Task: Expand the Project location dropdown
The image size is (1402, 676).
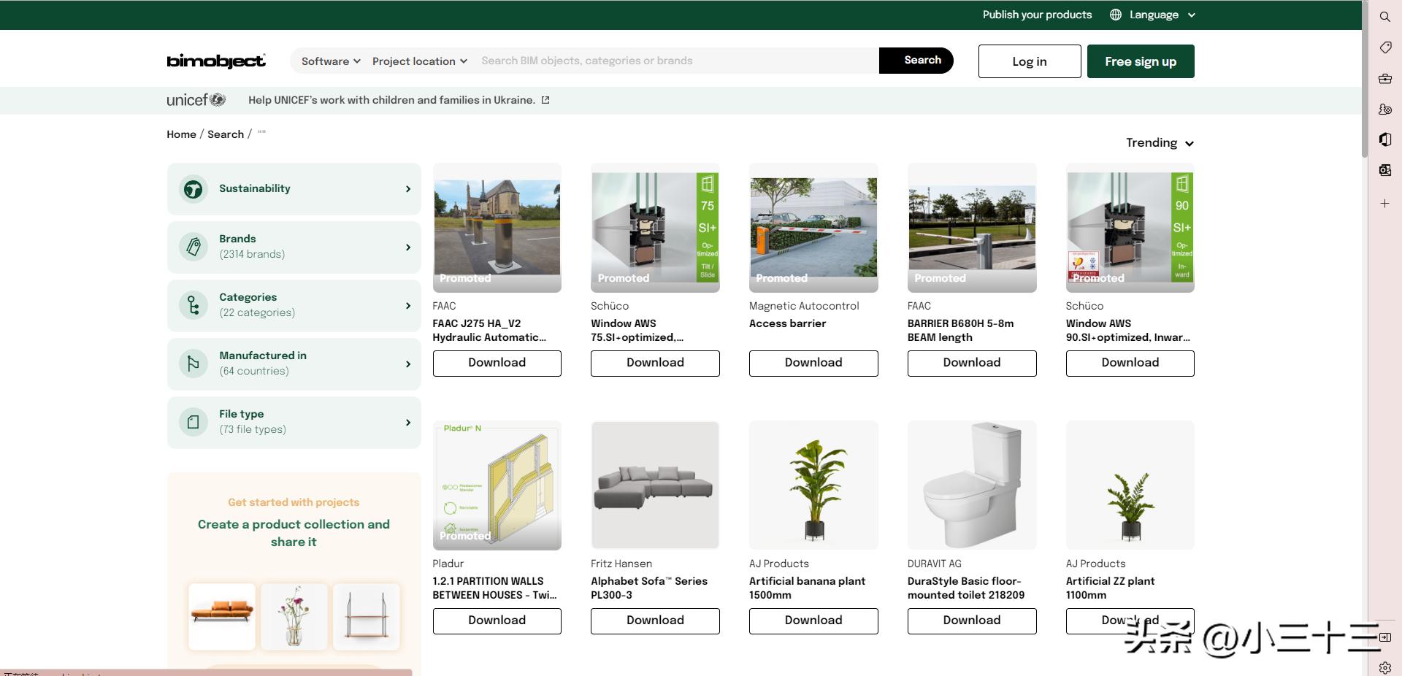Action: pos(419,61)
